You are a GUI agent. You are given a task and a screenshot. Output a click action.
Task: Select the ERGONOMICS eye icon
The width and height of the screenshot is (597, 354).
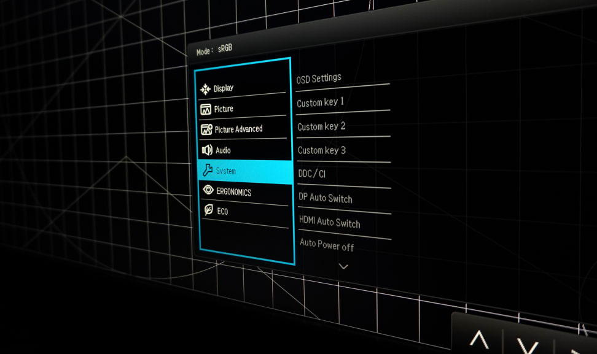coord(208,191)
